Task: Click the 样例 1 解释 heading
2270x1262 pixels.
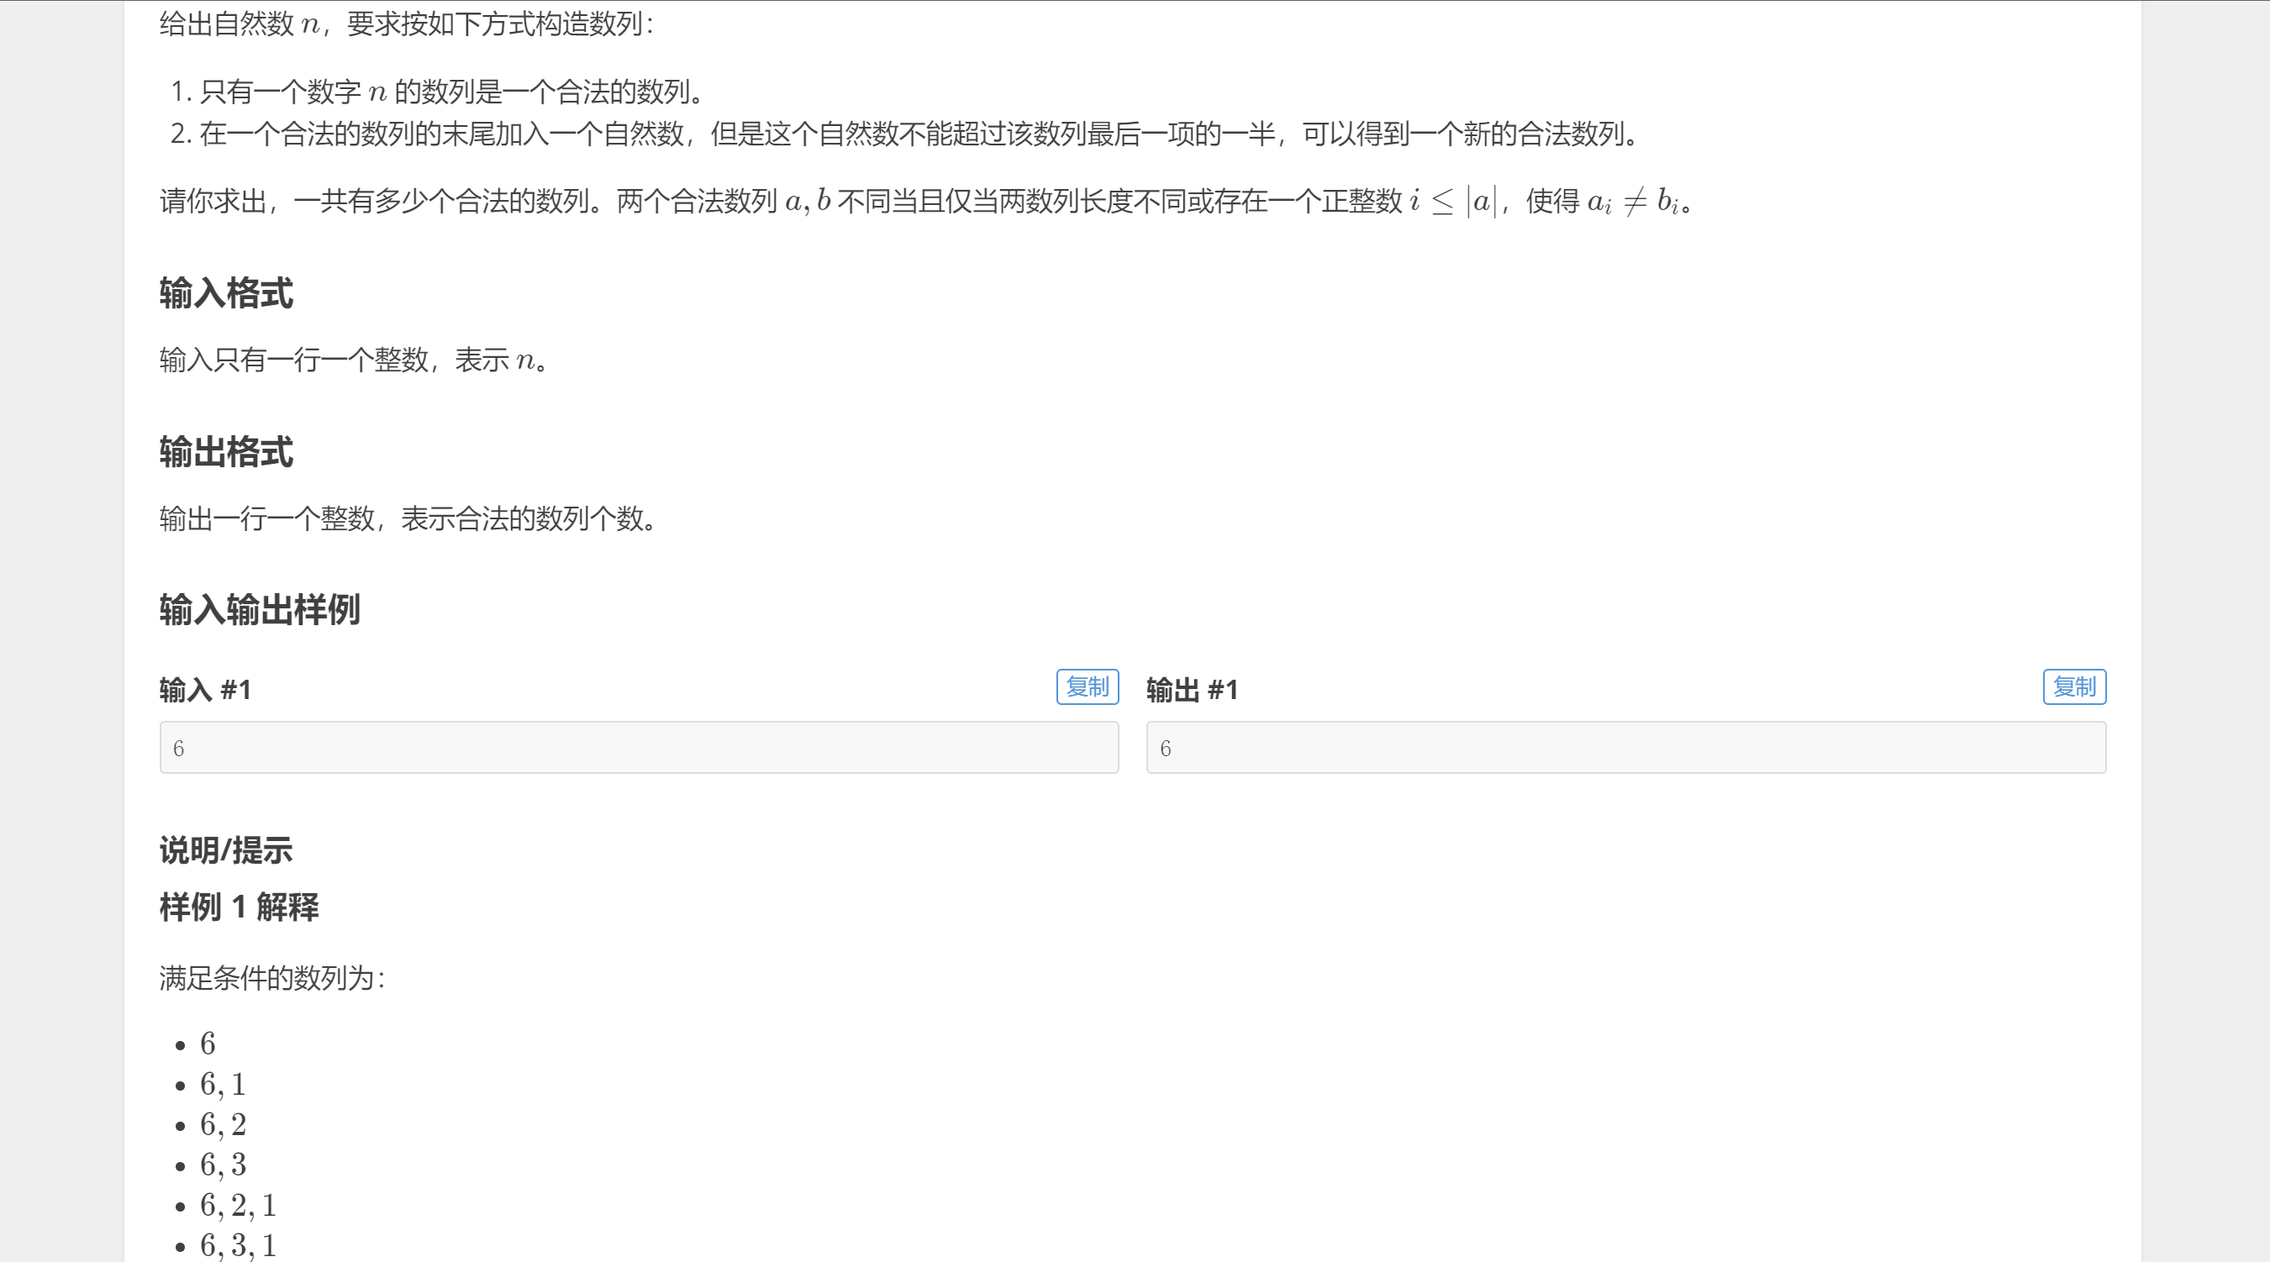Action: click(239, 907)
